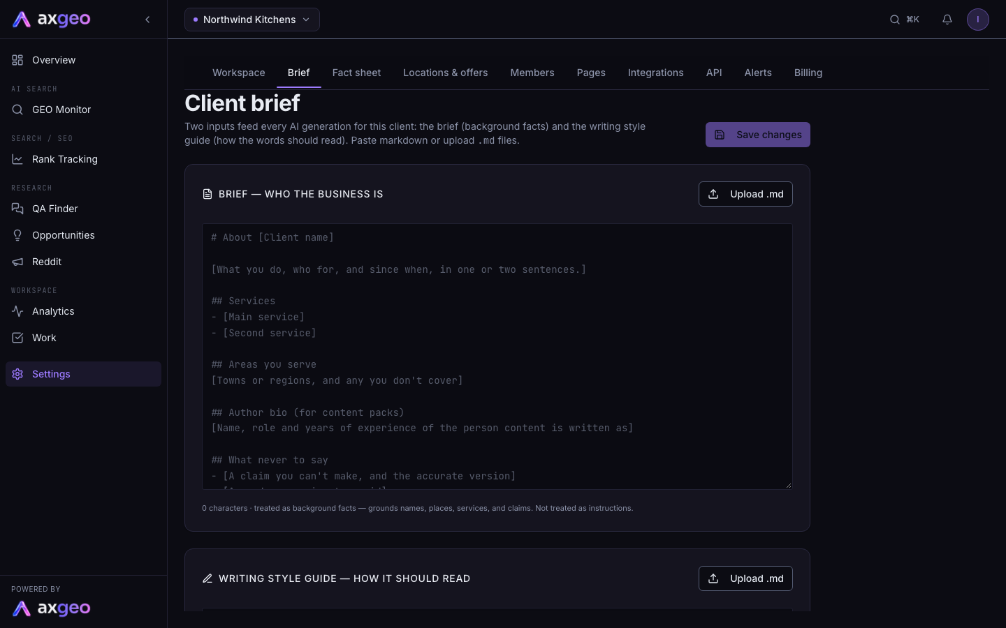Upload .md file for the Brief section
Screen dimensions: 1006x628
[745, 194]
